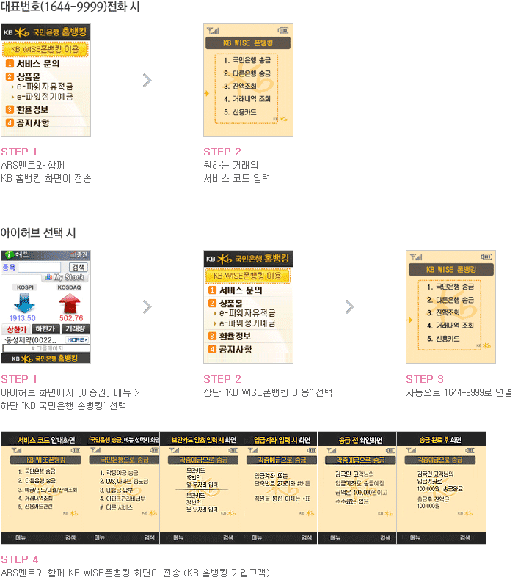Click the 동성제약(0022.. stock entry
The height and width of the screenshot is (577, 518).
(31, 339)
